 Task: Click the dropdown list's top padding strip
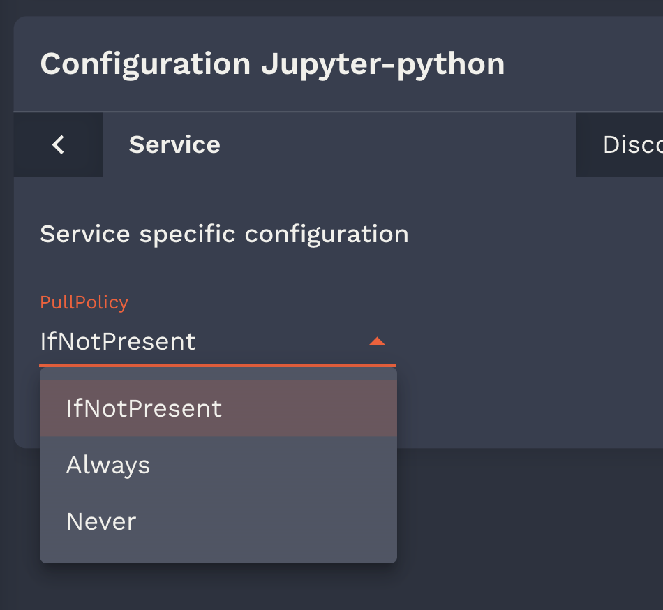pyautogui.click(x=218, y=374)
